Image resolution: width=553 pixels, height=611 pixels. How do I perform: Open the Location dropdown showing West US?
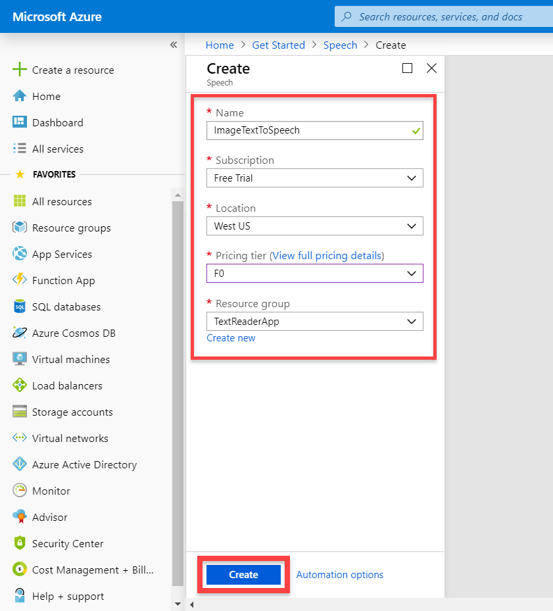point(314,226)
